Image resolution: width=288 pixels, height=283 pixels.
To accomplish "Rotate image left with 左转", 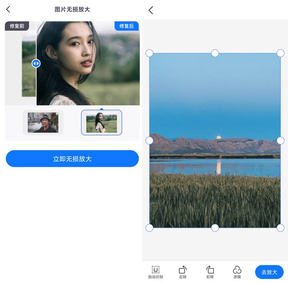I will 183,272.
